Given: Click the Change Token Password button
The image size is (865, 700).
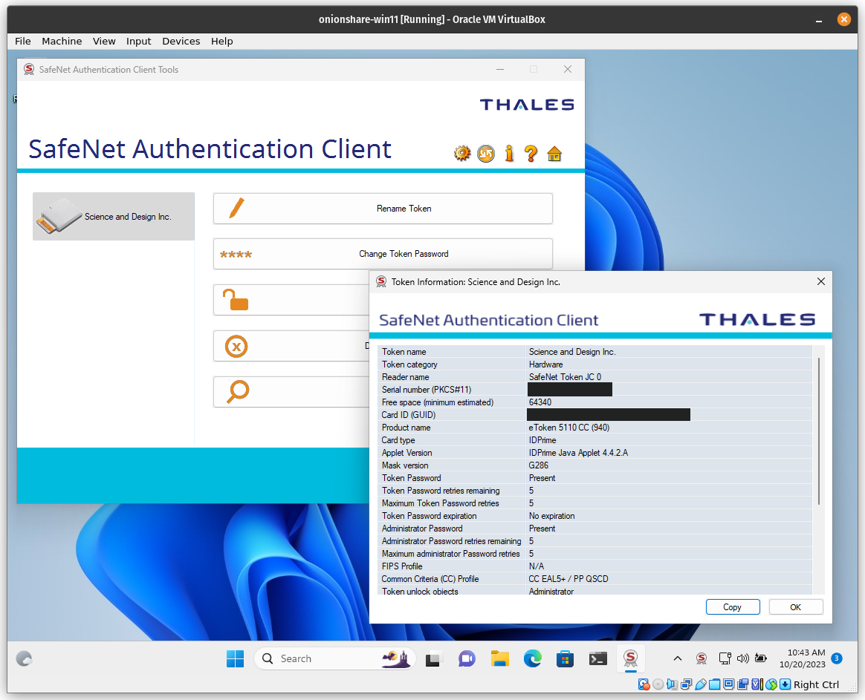Looking at the screenshot, I should coord(383,254).
